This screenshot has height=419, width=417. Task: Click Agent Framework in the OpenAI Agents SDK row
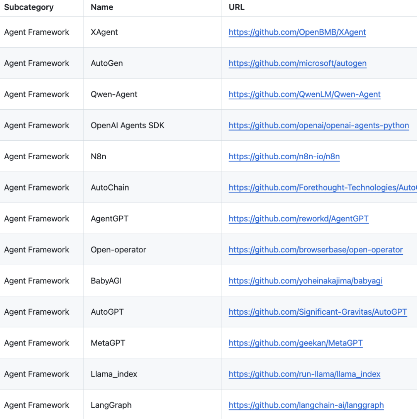coord(37,125)
